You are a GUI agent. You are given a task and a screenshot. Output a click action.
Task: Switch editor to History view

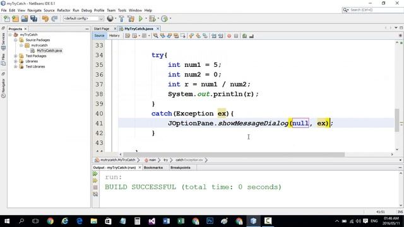click(114, 36)
